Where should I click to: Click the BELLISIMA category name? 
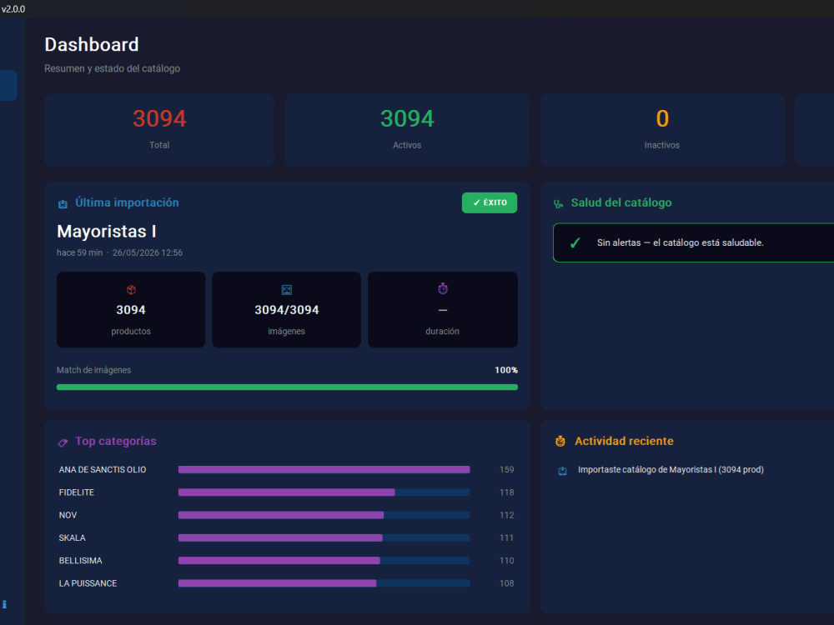(x=80, y=561)
